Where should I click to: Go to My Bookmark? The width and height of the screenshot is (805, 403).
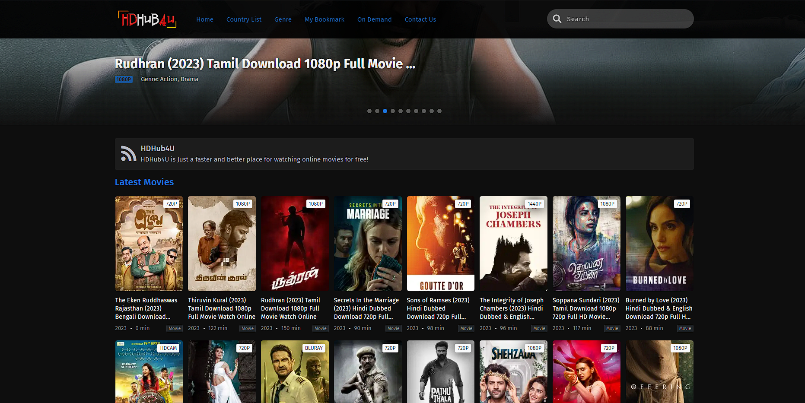point(325,19)
